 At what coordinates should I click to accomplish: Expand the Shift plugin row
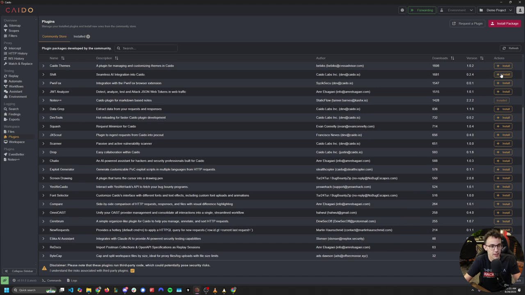[x=43, y=75]
